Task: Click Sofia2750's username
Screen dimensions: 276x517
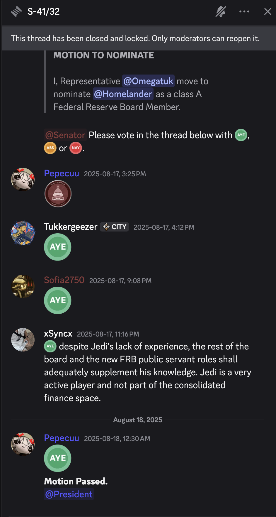Action: click(x=64, y=280)
